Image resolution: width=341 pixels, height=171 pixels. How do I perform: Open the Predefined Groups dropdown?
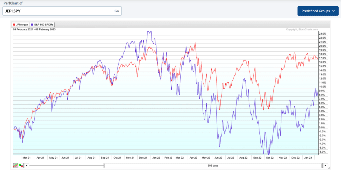pos(318,11)
